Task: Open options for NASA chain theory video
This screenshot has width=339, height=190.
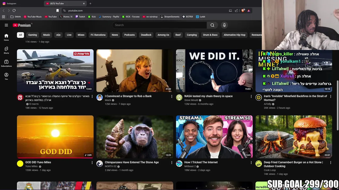Action: click(x=251, y=96)
